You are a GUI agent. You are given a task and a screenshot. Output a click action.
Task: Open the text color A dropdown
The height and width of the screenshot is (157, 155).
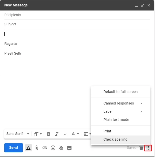tap(75, 134)
